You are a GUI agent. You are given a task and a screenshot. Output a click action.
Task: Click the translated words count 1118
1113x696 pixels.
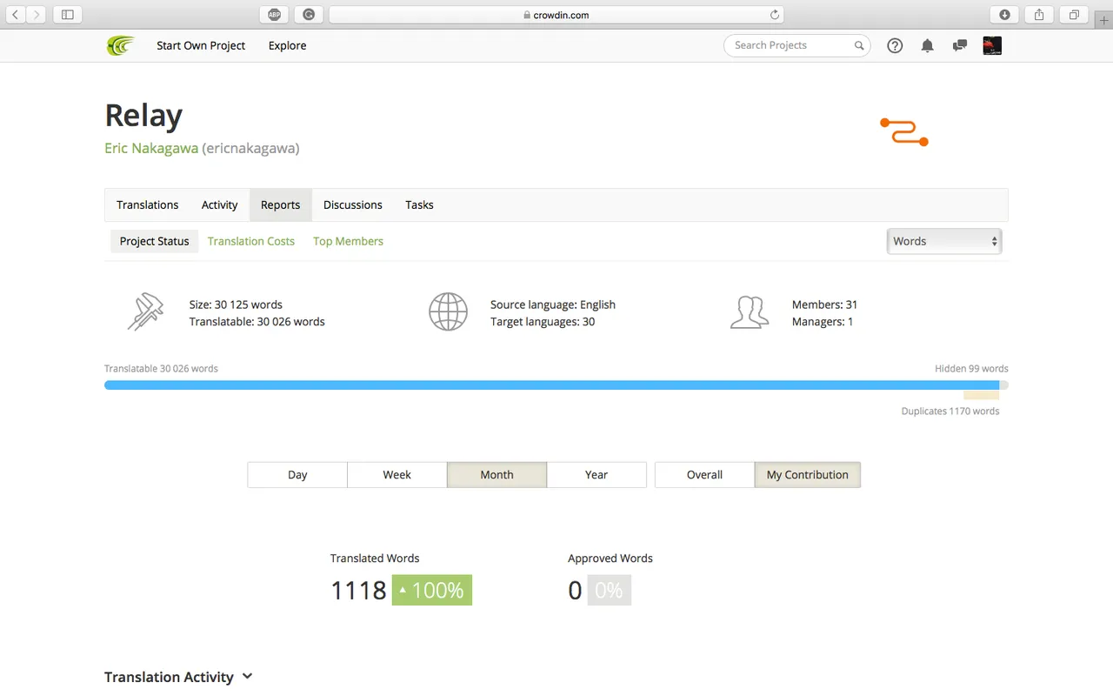click(358, 590)
